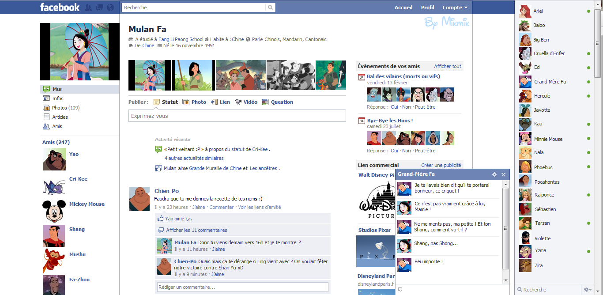The width and height of the screenshot is (603, 295).
Task: Click Les ancêtres page link
Action: (x=264, y=168)
